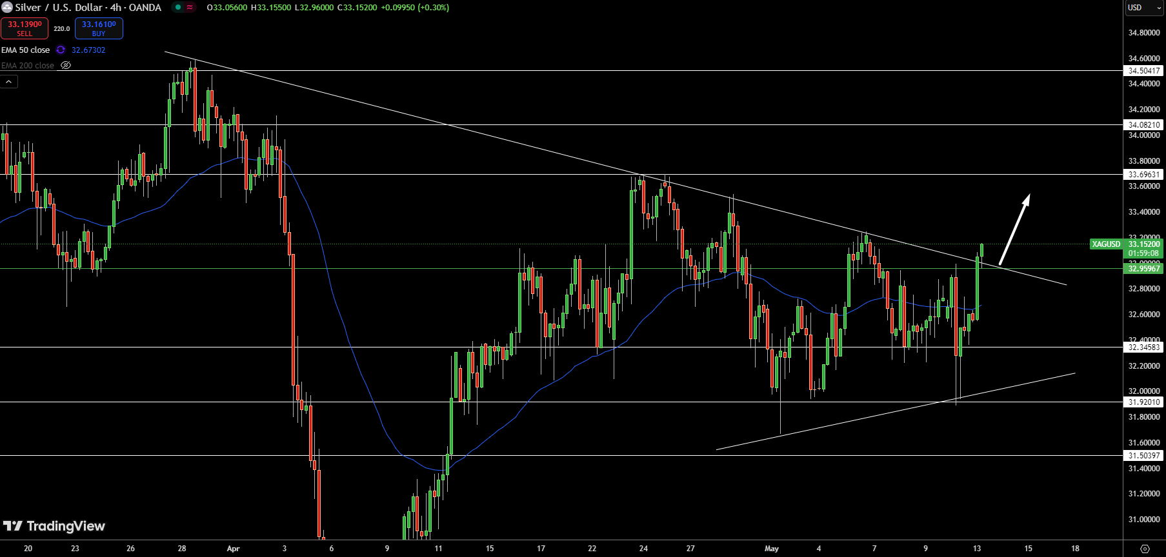This screenshot has height=557, width=1166.
Task: Click the Silver / U.S. Dollar symbol title
Action: click(88, 8)
